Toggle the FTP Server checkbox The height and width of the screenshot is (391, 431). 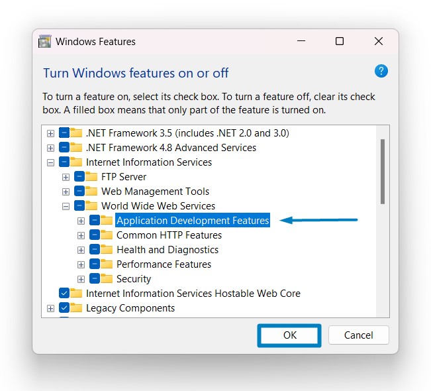(79, 177)
